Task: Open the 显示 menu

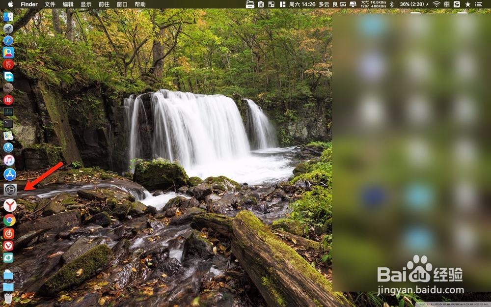Action: (x=86, y=4)
